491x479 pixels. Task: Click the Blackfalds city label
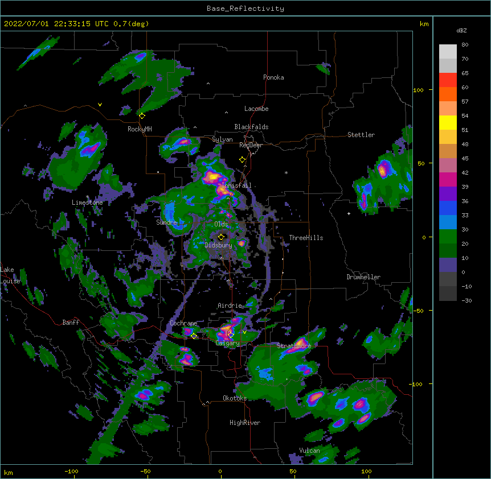(x=251, y=127)
